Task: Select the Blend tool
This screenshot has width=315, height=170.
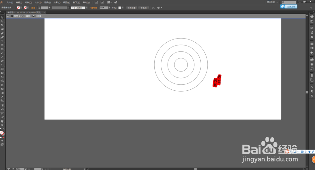Action: click(2, 101)
